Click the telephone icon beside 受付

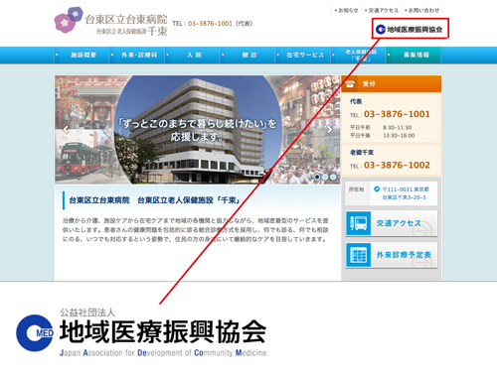[350, 84]
